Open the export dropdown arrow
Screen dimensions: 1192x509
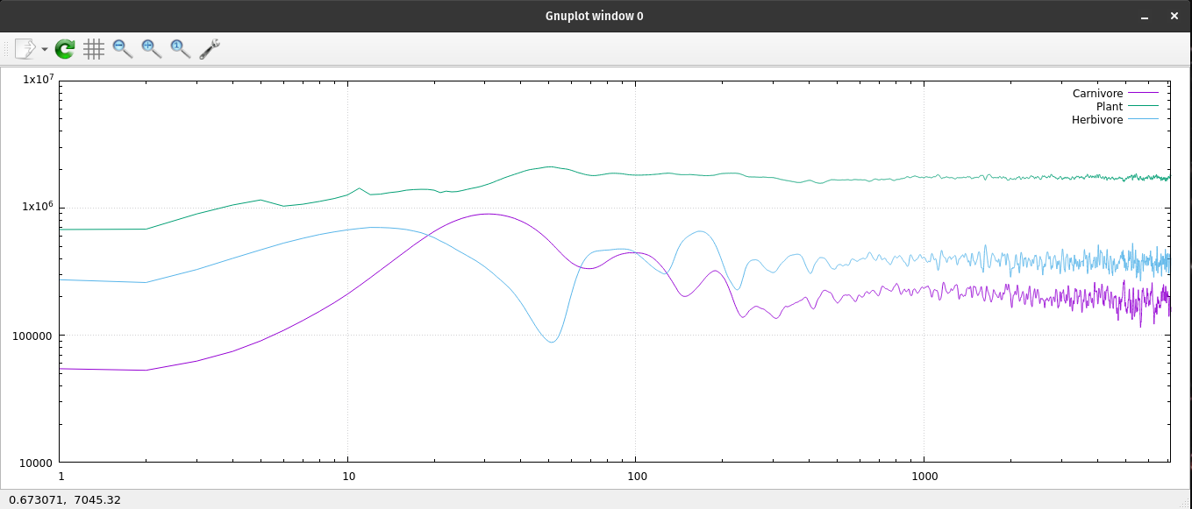44,50
